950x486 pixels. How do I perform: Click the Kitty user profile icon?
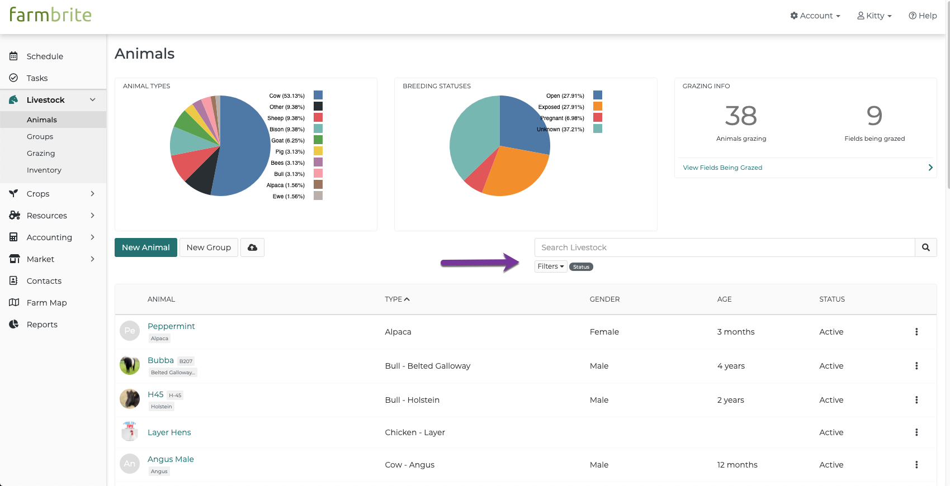(x=861, y=16)
